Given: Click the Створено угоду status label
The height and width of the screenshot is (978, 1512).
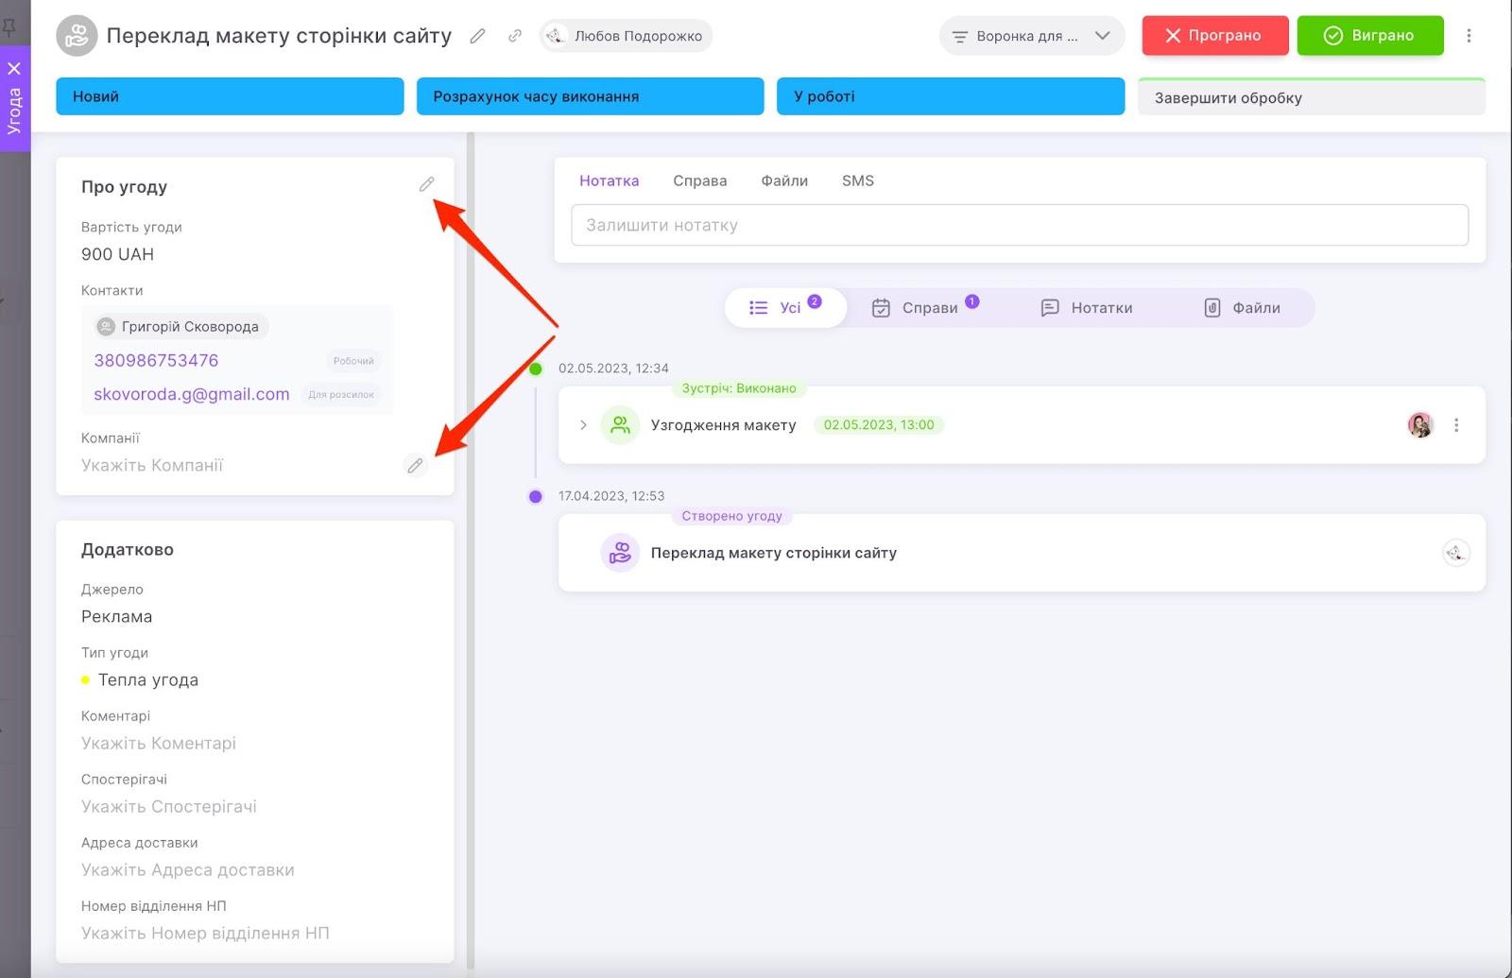Looking at the screenshot, I should coord(732,516).
